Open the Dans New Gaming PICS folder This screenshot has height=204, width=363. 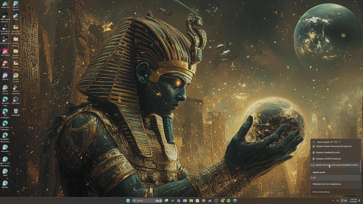coord(16,30)
